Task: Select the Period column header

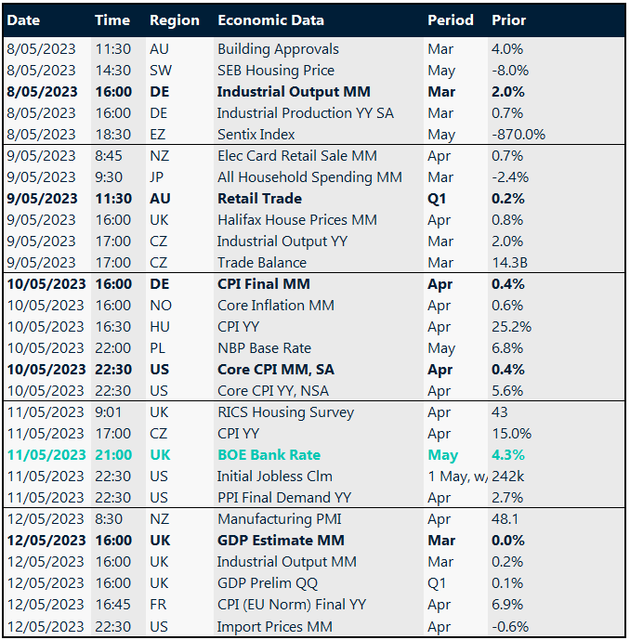Action: pos(450,20)
